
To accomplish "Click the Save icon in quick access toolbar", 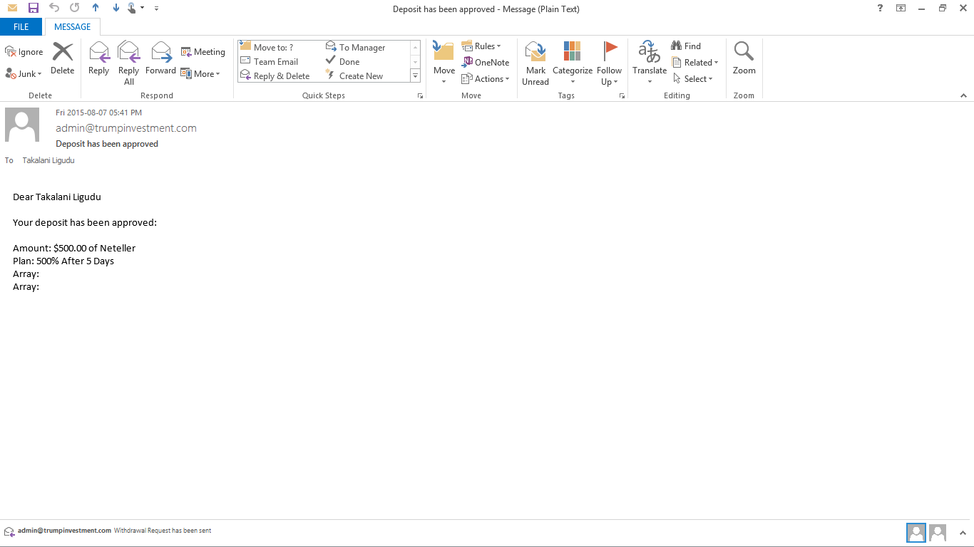I will pos(33,8).
